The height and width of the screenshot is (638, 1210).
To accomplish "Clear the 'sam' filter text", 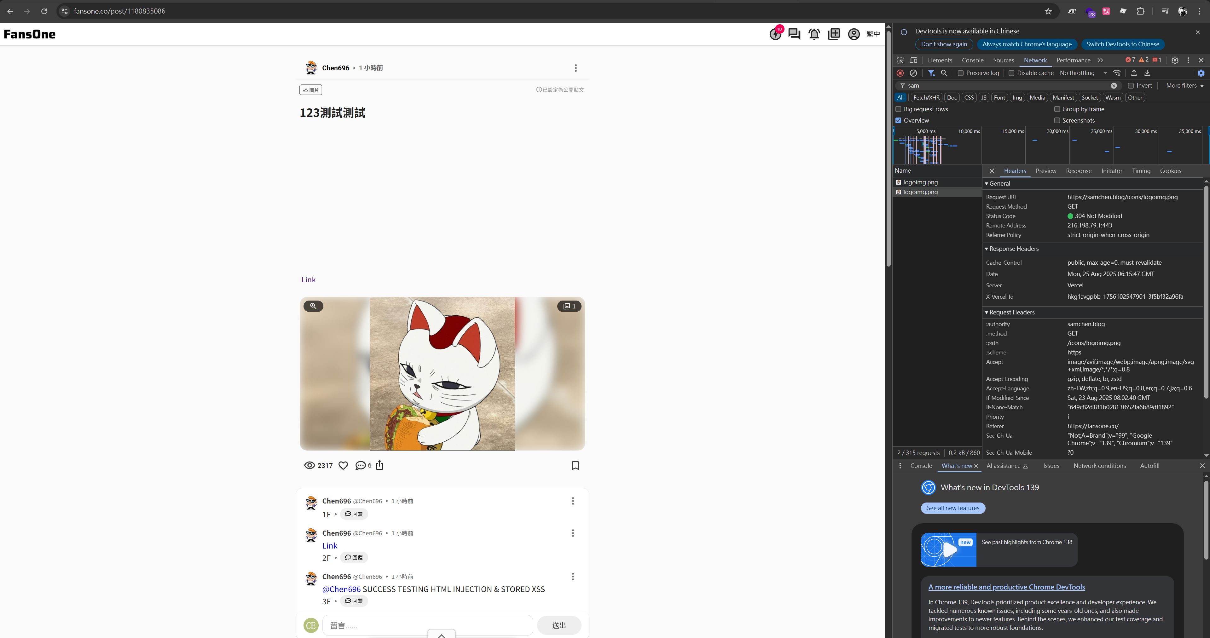I will point(1114,85).
